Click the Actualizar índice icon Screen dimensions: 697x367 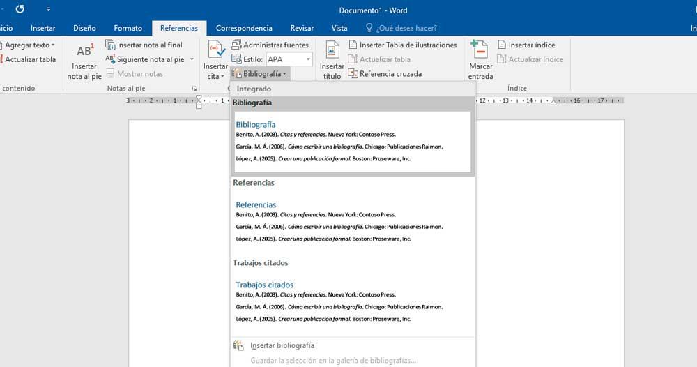(502, 59)
